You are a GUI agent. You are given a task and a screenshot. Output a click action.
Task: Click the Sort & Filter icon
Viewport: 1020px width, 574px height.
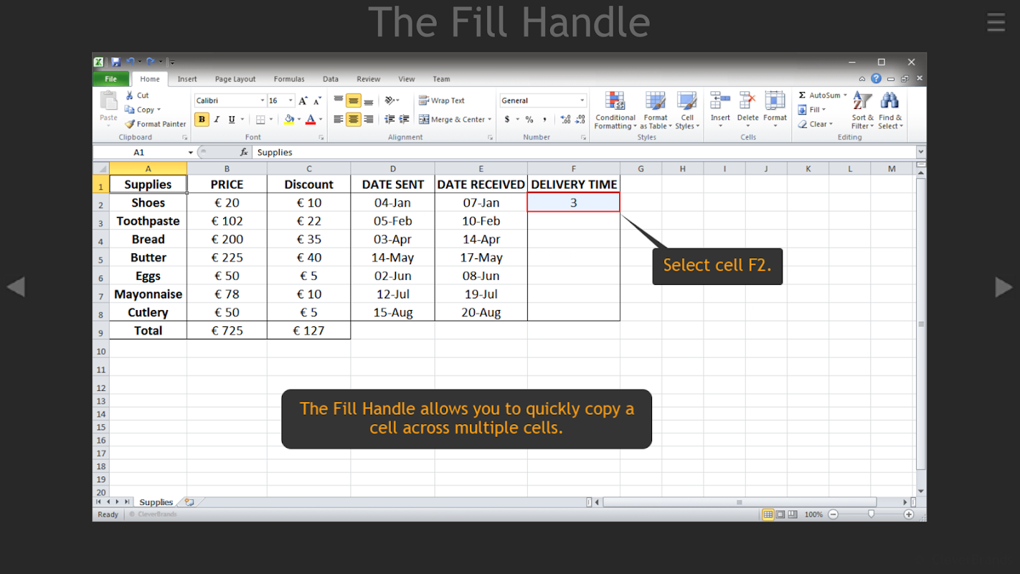[862, 101]
